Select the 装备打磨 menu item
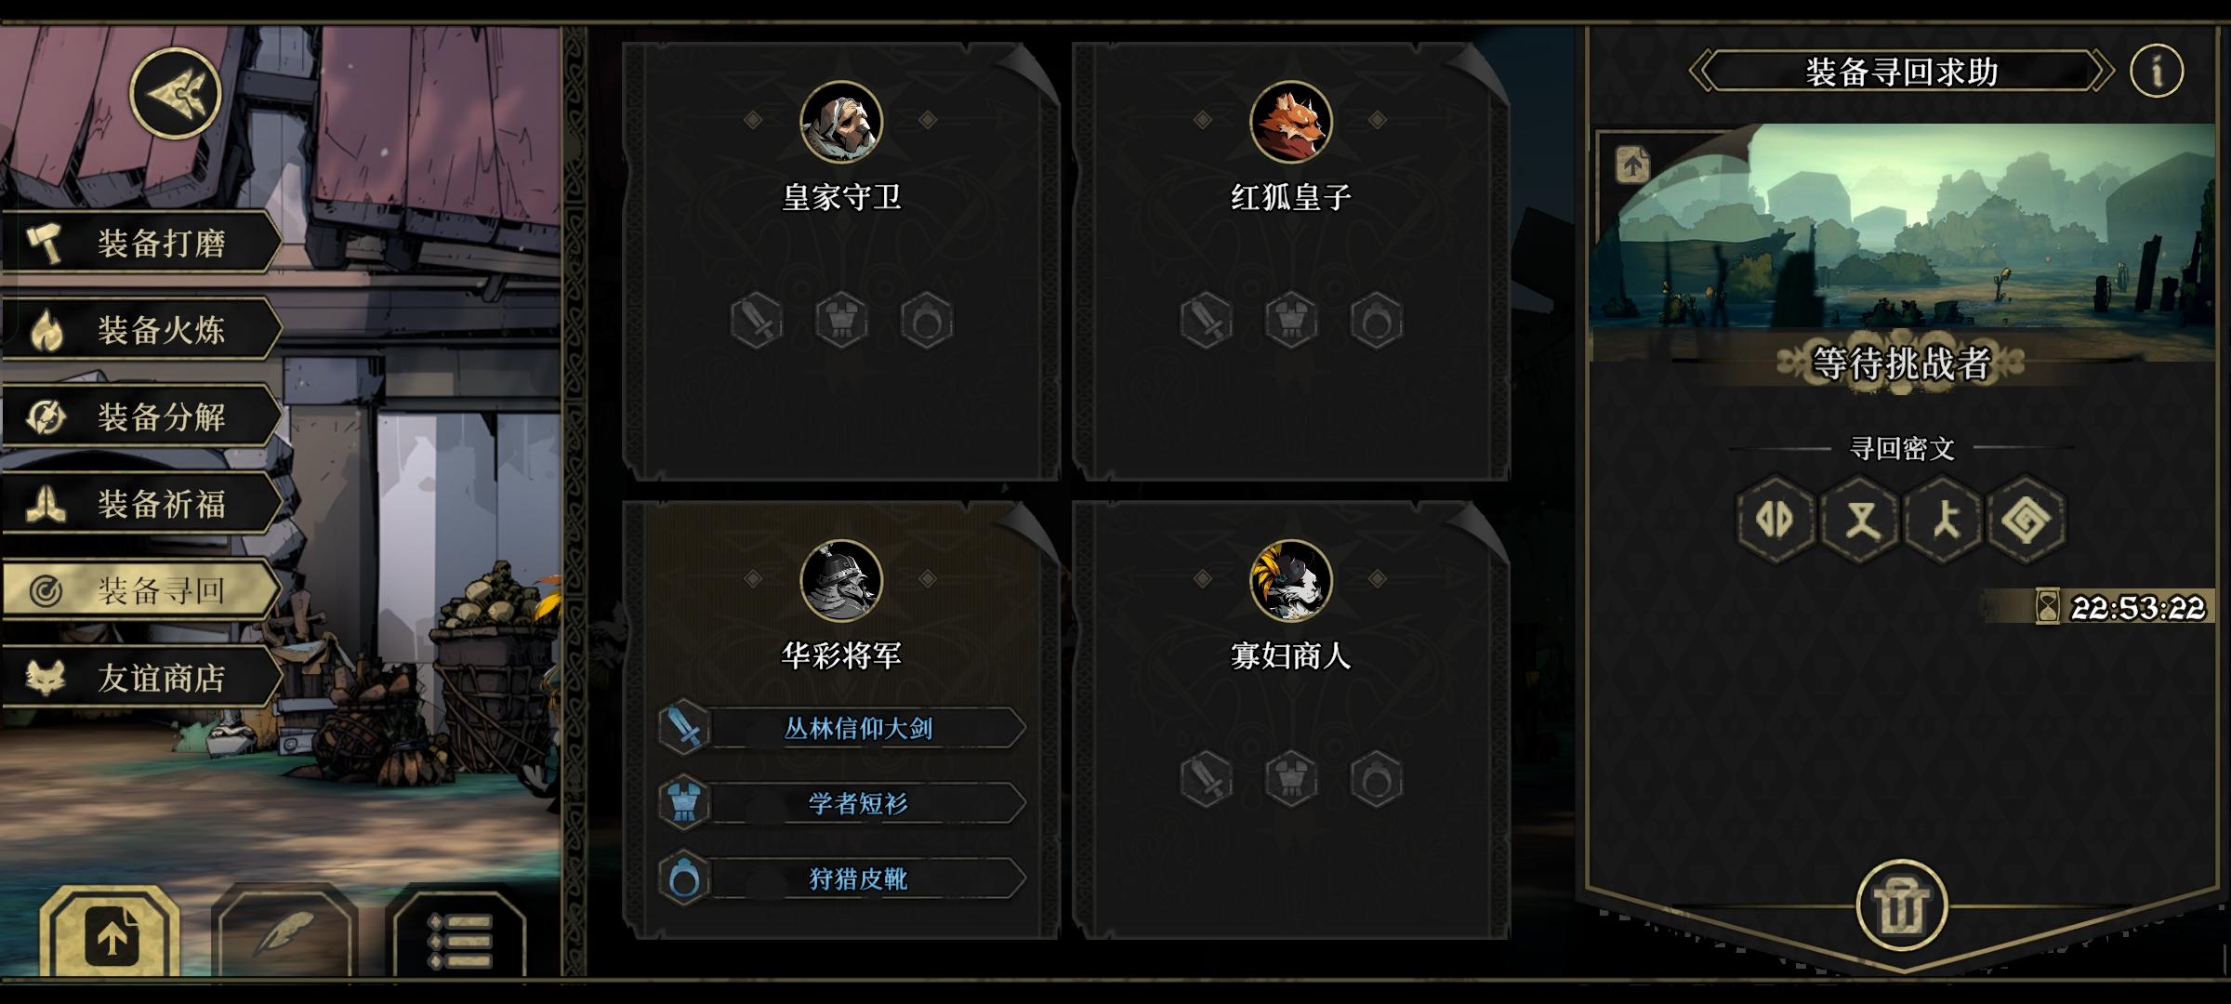Screen dimensions: 2231x1004 coord(139,243)
